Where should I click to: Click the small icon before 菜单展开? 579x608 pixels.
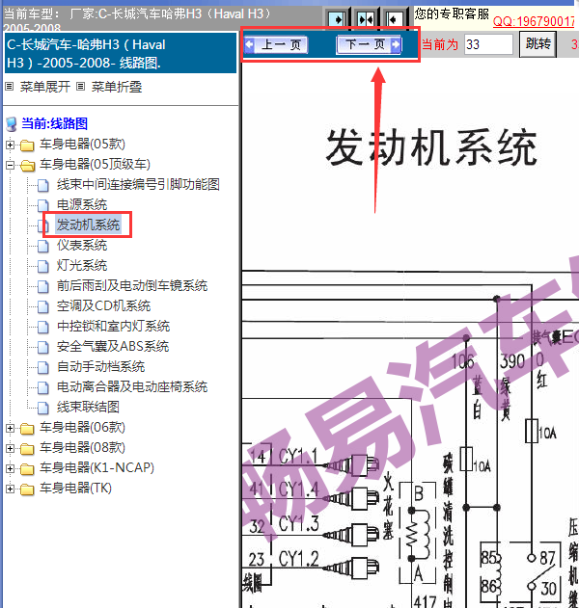pyautogui.click(x=10, y=87)
